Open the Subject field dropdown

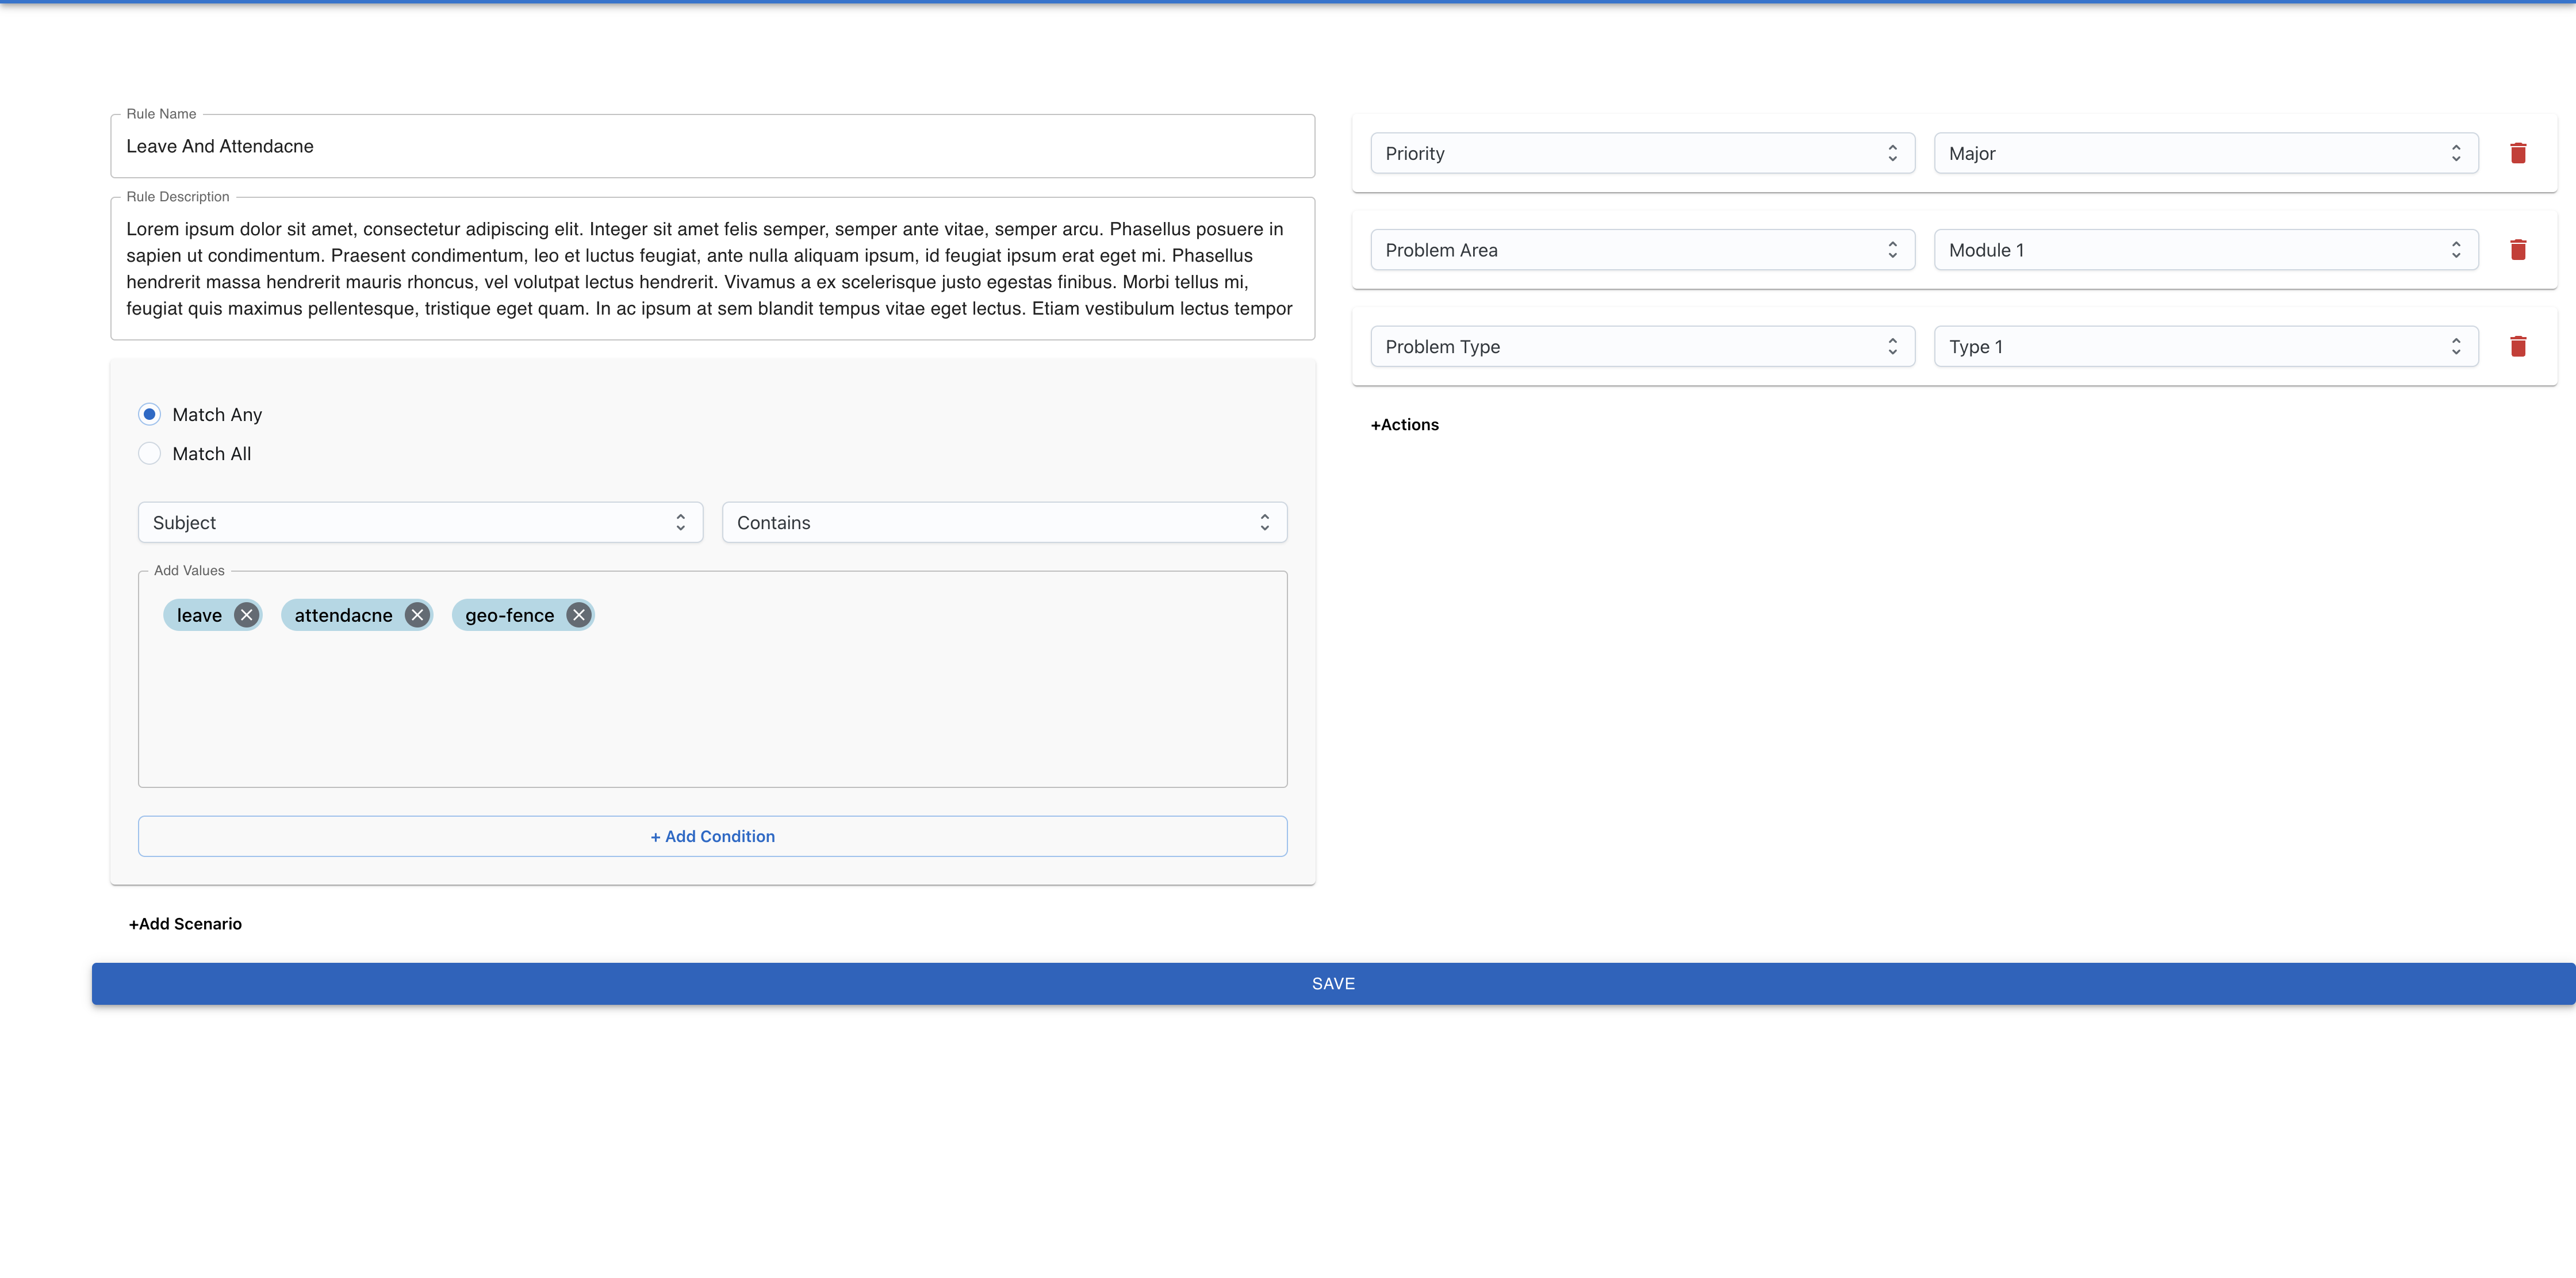[x=420, y=522]
